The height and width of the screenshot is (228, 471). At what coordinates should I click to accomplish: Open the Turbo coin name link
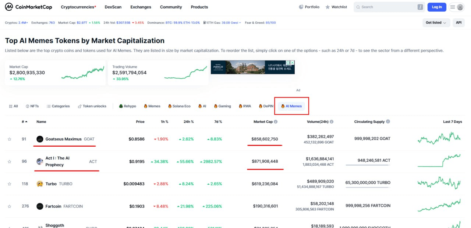(x=51, y=184)
